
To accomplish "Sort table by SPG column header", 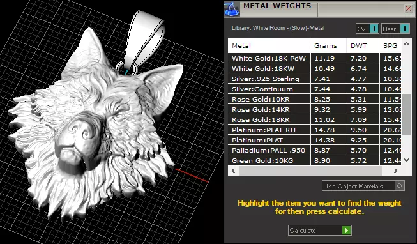I will [x=390, y=45].
